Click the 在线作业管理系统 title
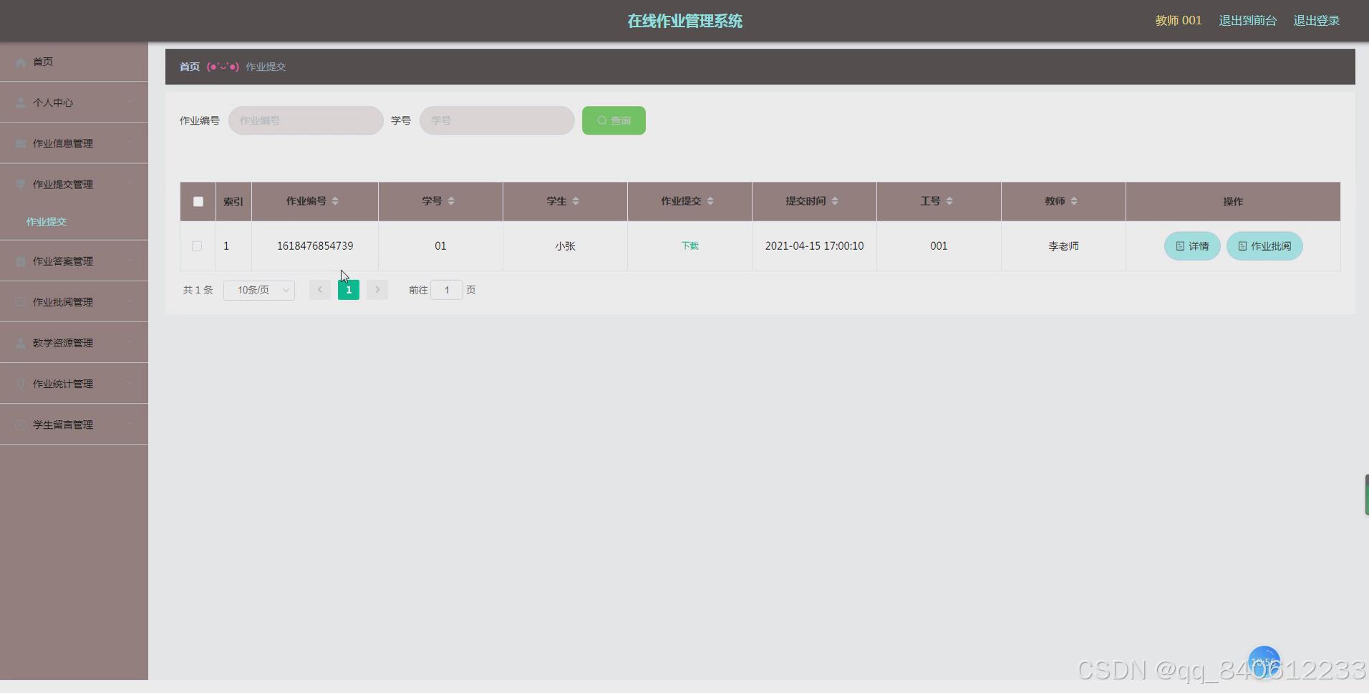The height and width of the screenshot is (693, 1369). point(684,21)
